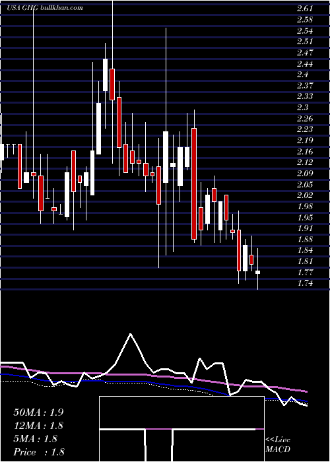Screen dimensions: 330x462
Task: Click the 2.54 price axis label
Action: click(x=304, y=30)
